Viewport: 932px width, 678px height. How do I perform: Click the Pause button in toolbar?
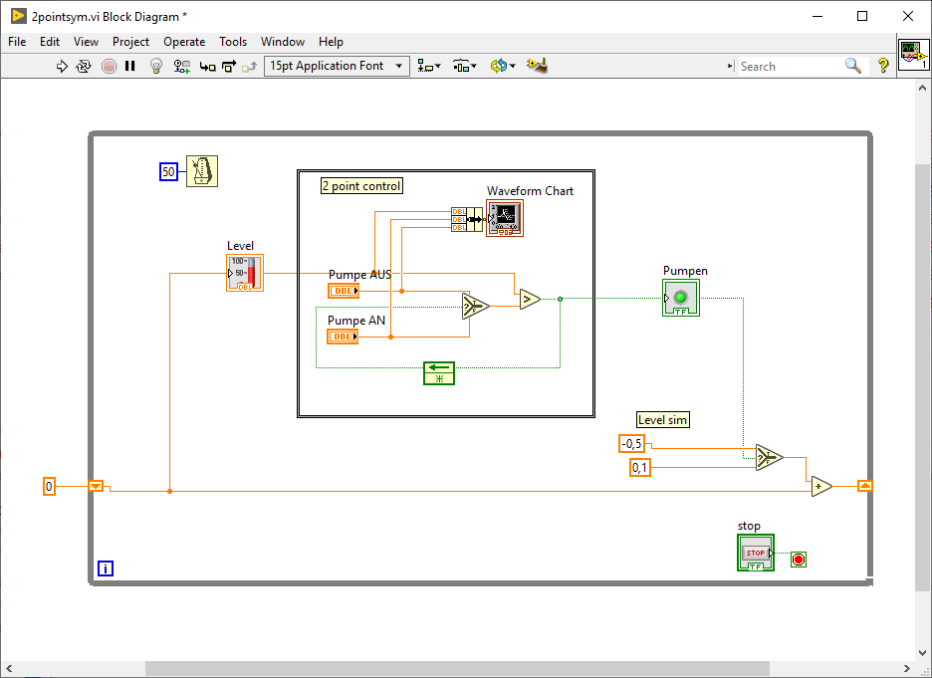(130, 66)
